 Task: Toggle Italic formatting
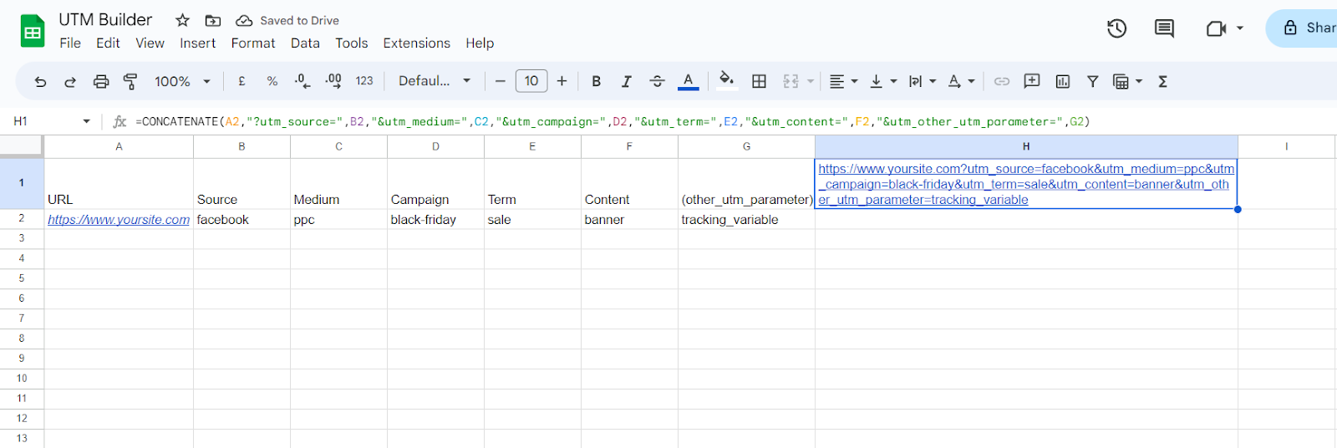626,81
